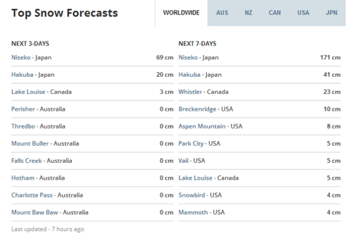
Task: Open the NZ forecasts tab
Action: tap(248, 13)
